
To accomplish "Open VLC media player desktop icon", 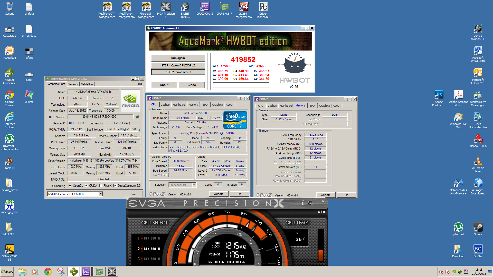I will tap(478, 164).
